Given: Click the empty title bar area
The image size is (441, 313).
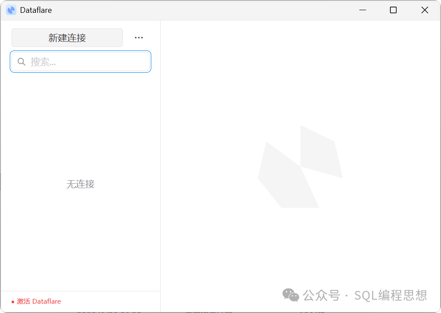Looking at the screenshot, I should pos(200,10).
